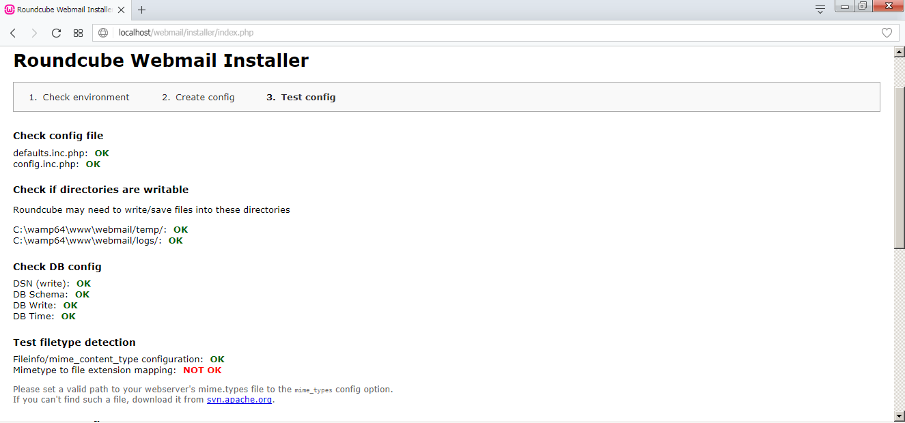The height and width of the screenshot is (423, 905).
Task: Click Roundcube may need to write sentence
Action: tap(152, 210)
